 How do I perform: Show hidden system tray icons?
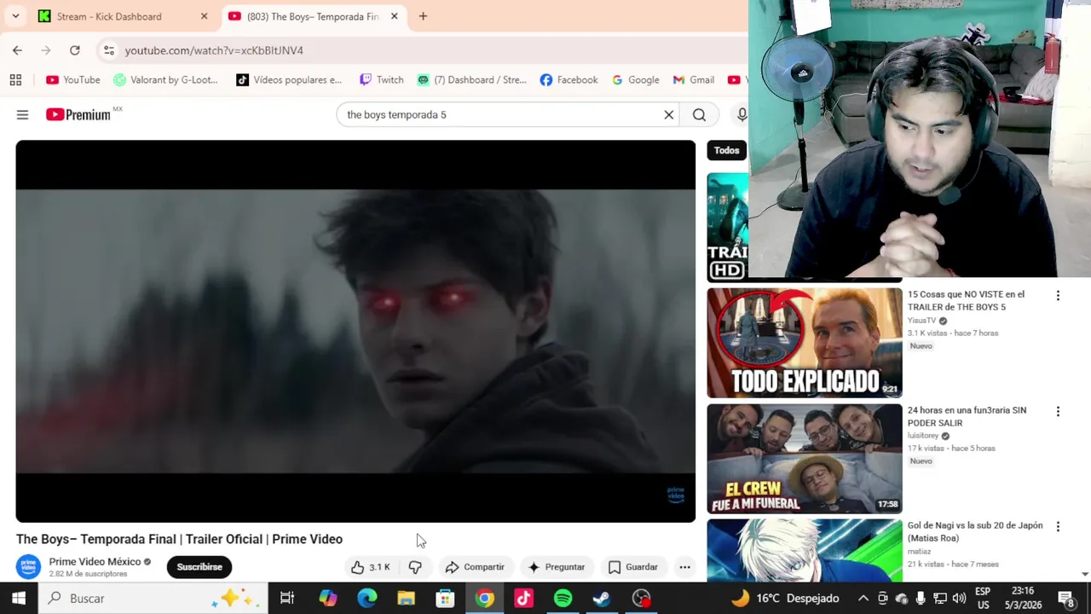(x=863, y=599)
